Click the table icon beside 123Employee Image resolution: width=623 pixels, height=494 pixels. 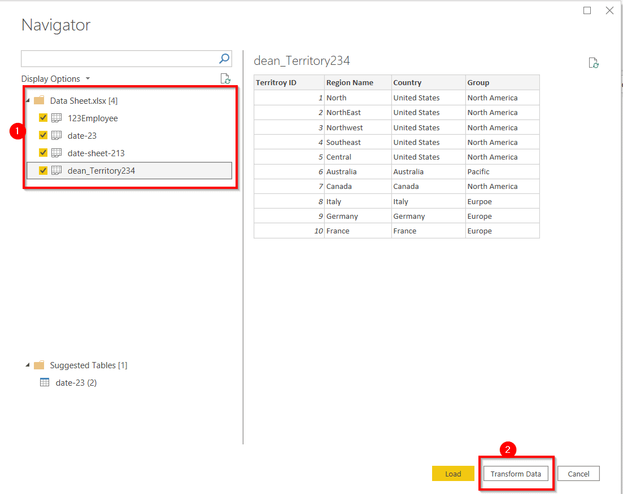56,118
